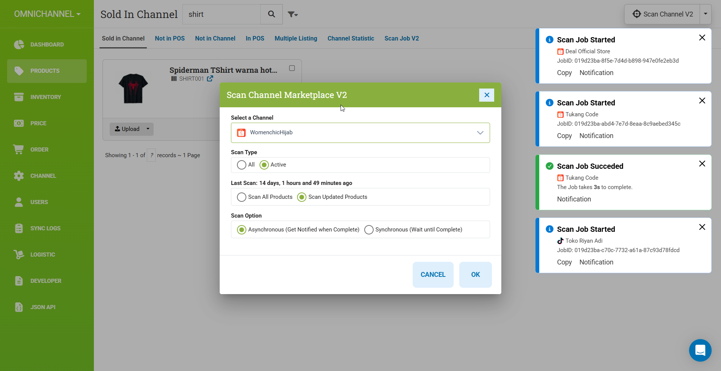Click the Scan Channel V2 button
Screen dimensions: 721x371
[x=662, y=14]
